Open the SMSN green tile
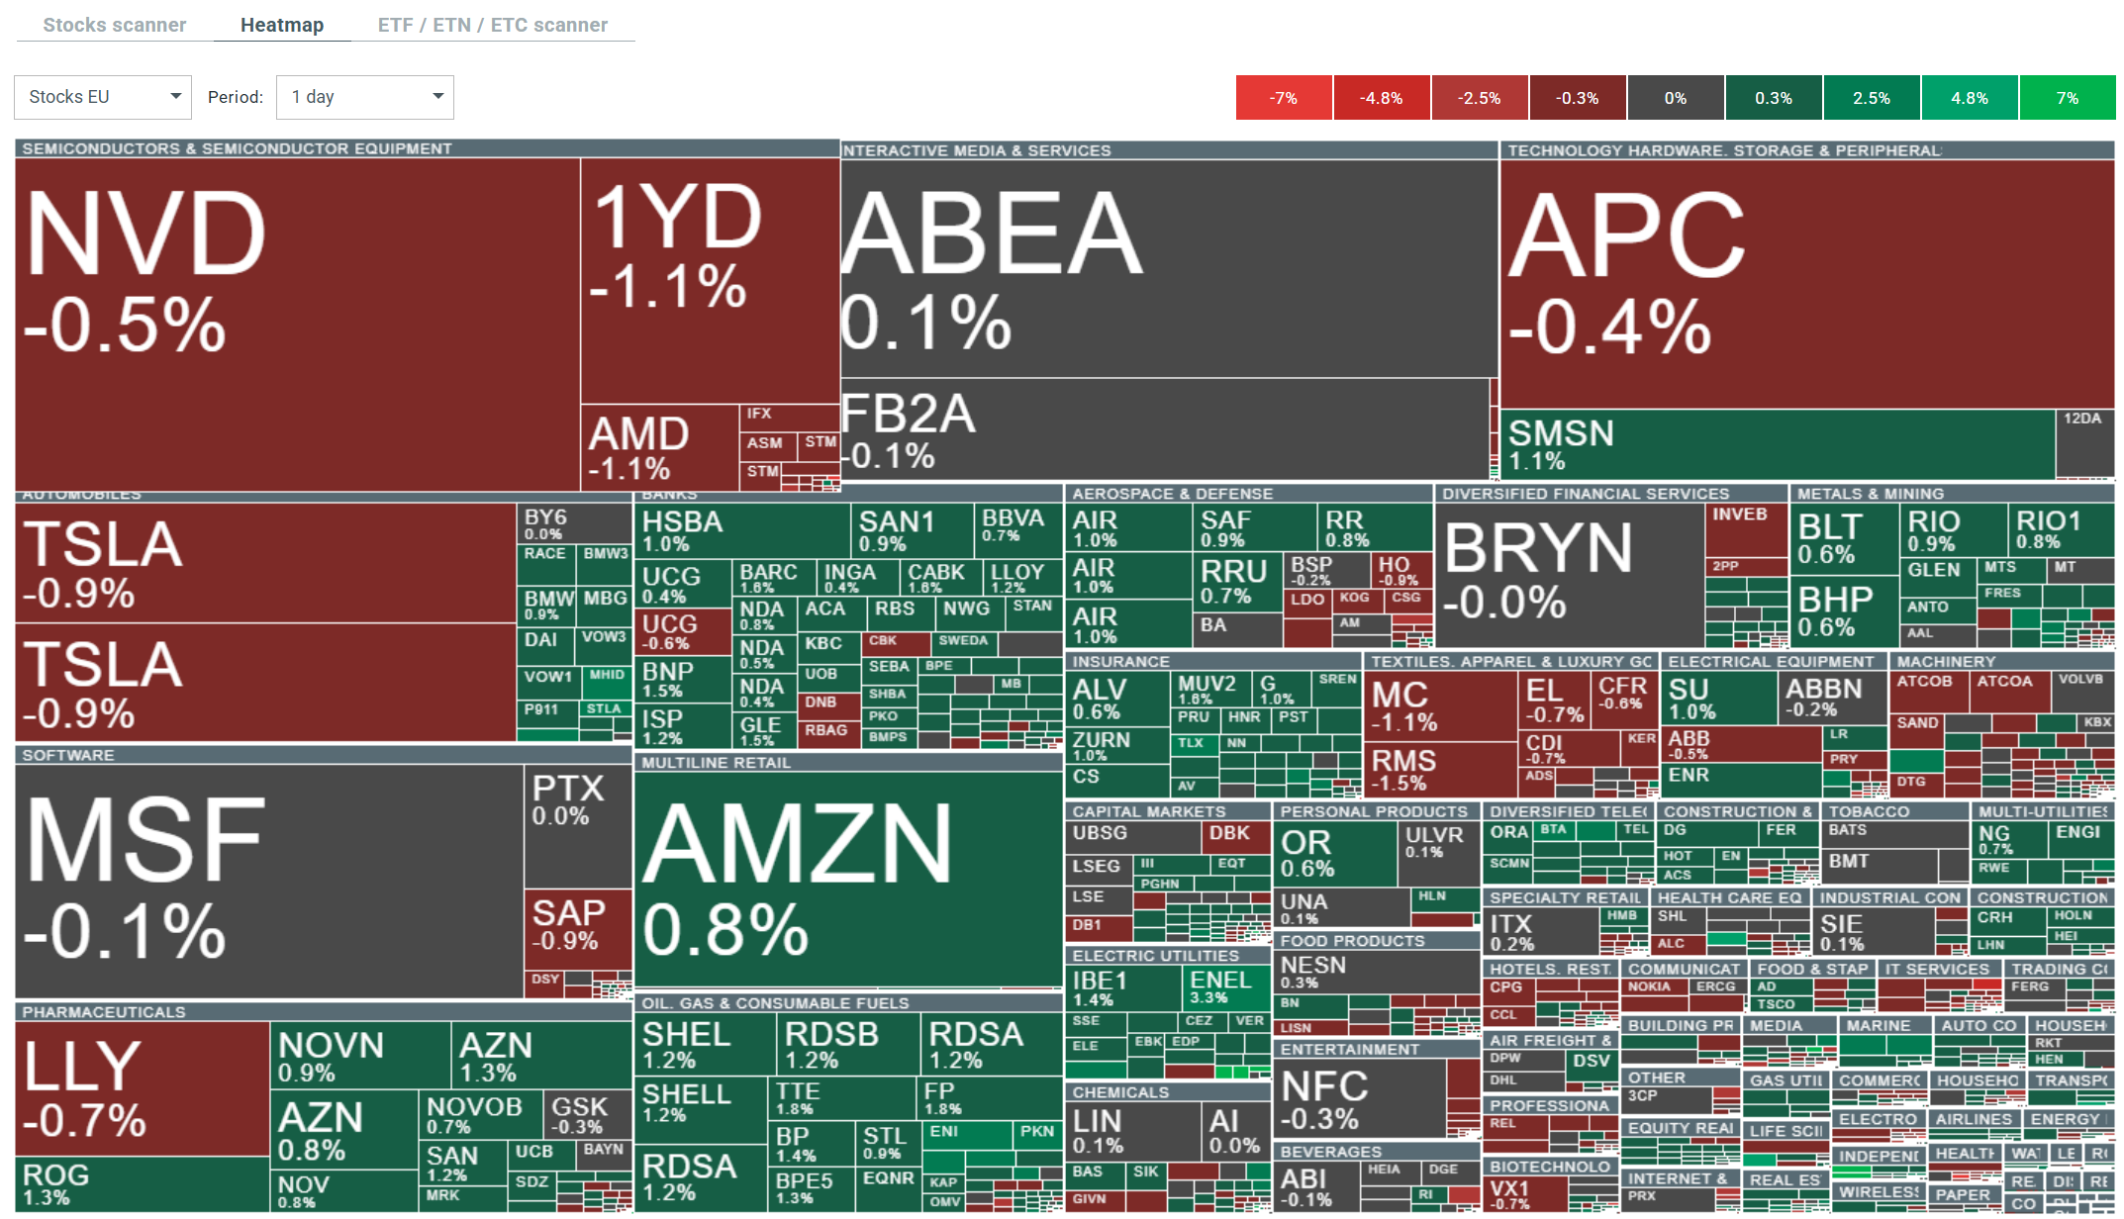Screen dimensions: 2124x1219 (x=1777, y=445)
